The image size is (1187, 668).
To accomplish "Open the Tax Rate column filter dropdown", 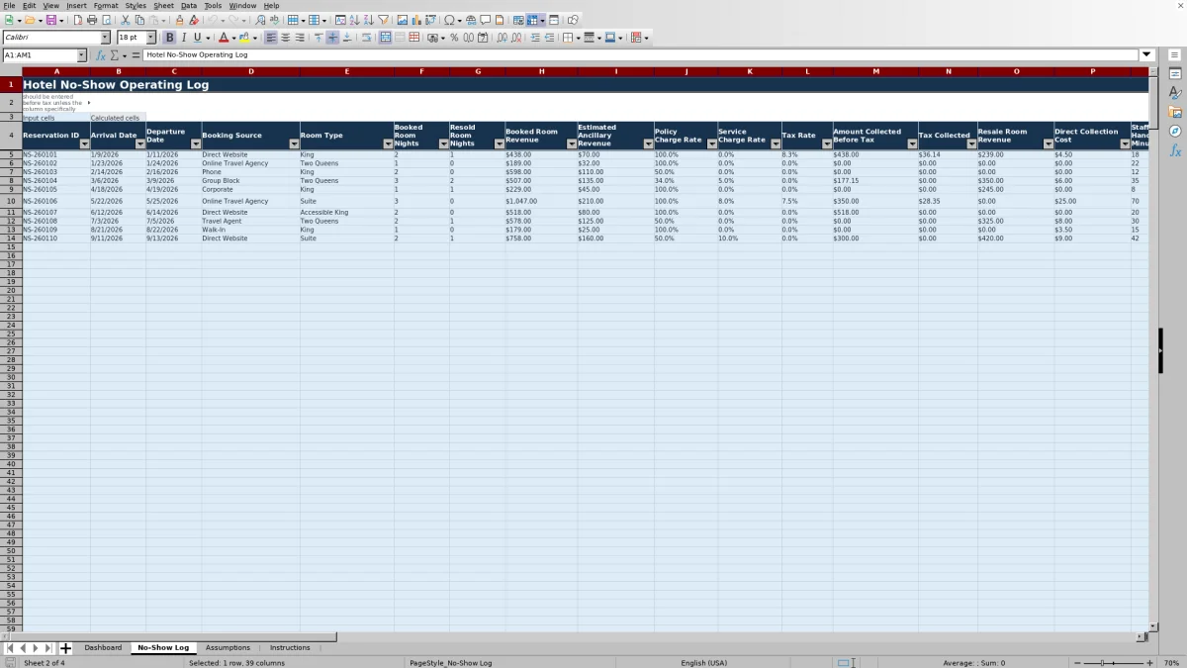I will coord(826,143).
